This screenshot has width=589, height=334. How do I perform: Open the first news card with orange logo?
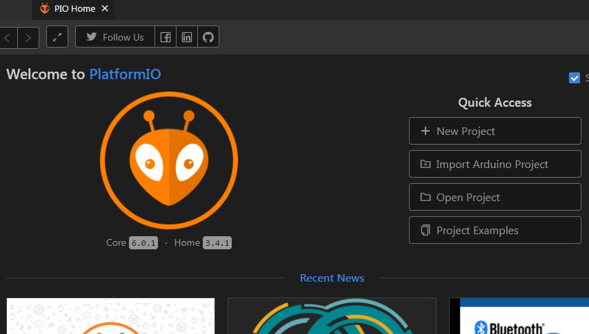[111, 316]
